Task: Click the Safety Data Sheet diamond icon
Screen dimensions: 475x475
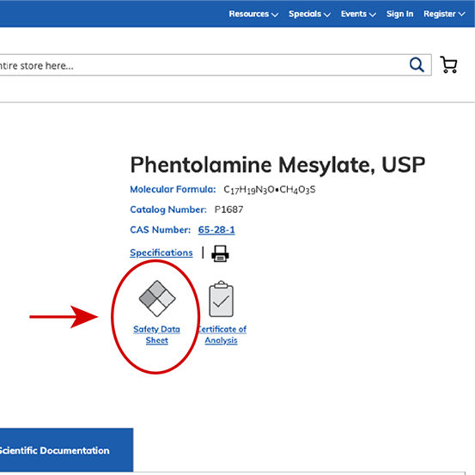Action: point(157,298)
